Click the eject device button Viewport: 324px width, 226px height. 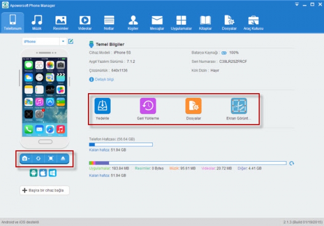pyautogui.click(x=63, y=159)
